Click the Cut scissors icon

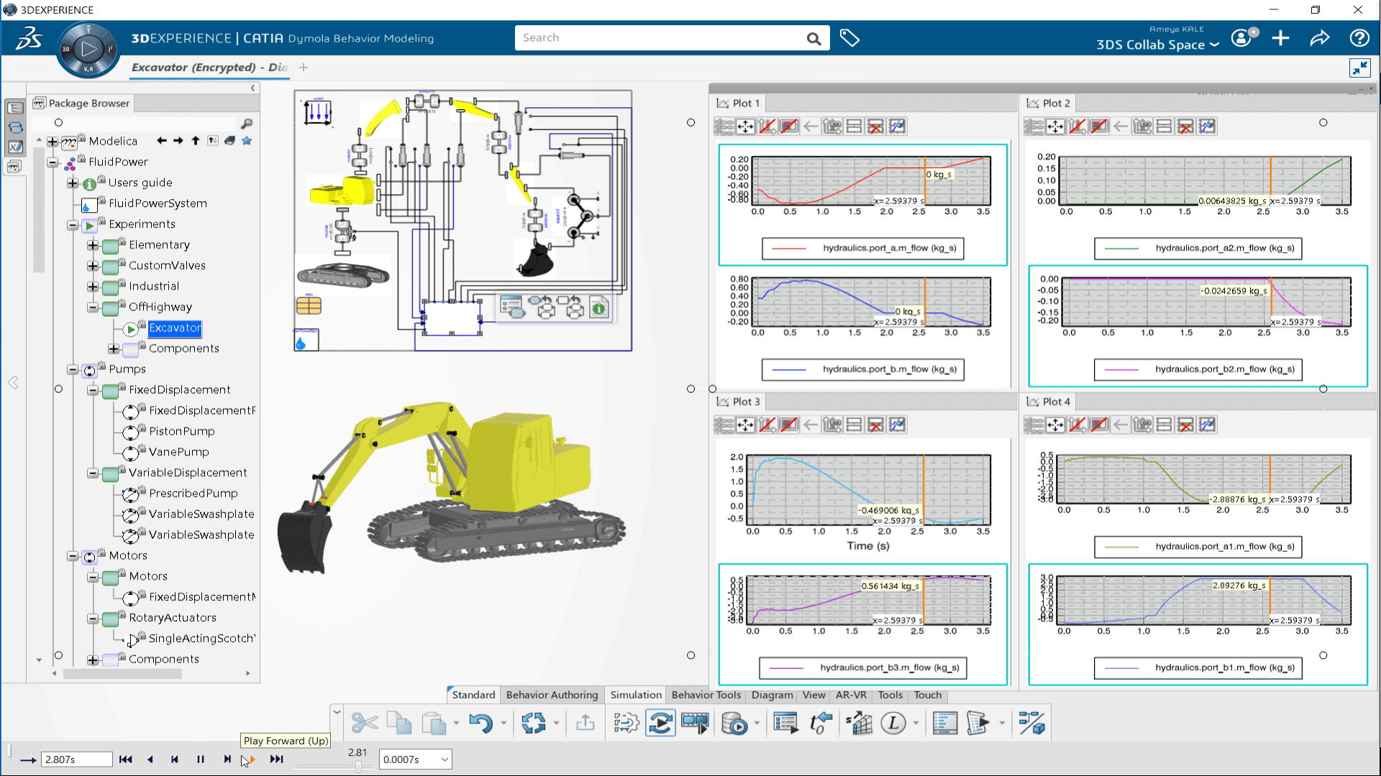click(365, 723)
